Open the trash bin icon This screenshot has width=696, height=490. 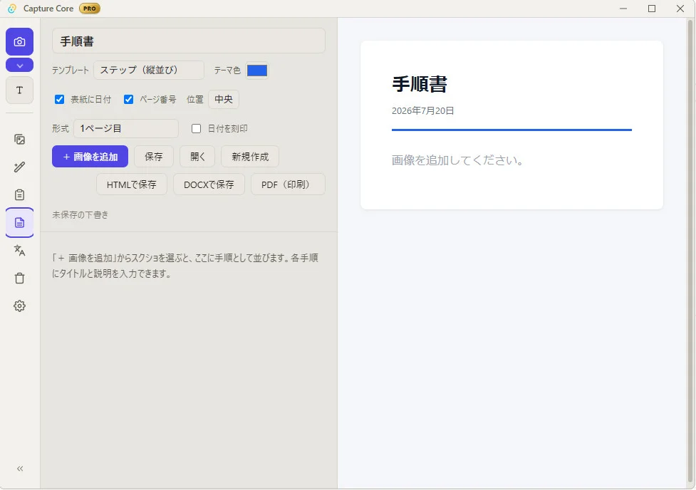(x=19, y=278)
